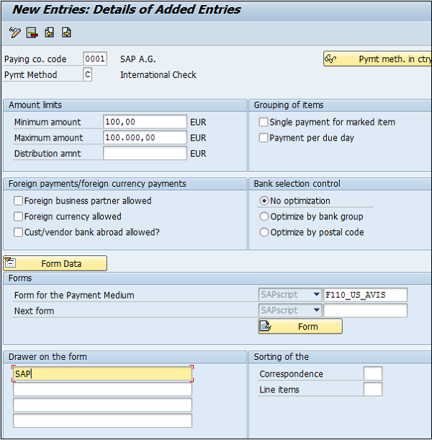The image size is (432, 440).
Task: Click the collapse icon on Form Data button
Action: tap(10, 263)
